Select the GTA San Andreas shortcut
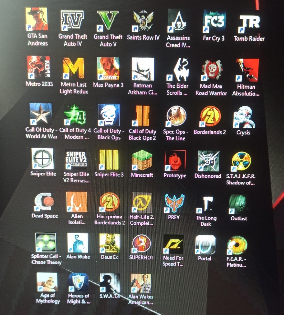 [x=37, y=19]
